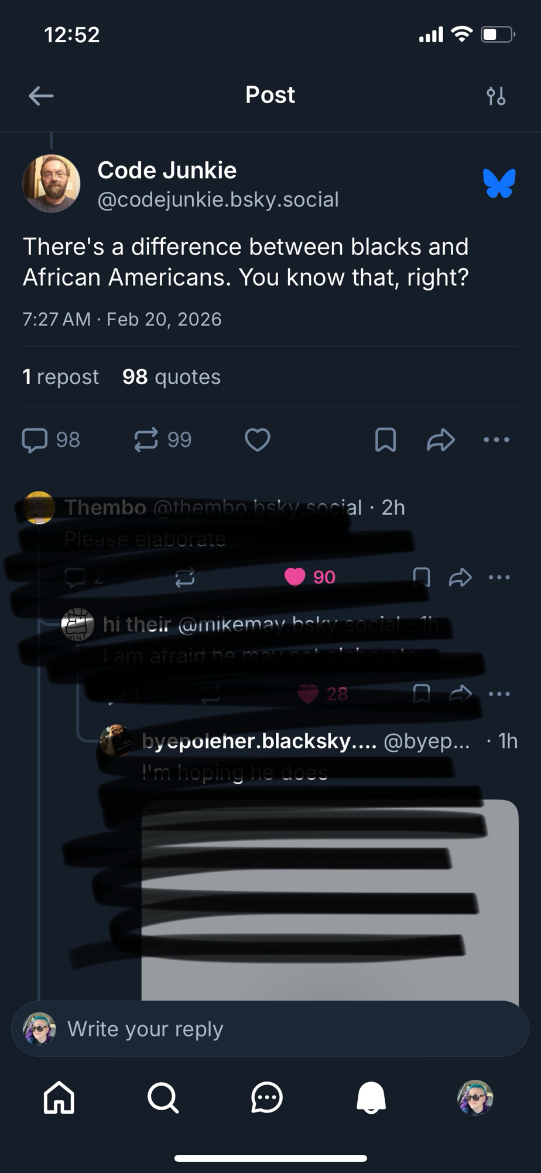Screen dimensions: 541x1173
Task: Open more options on Thembo's reply
Action: tap(499, 577)
